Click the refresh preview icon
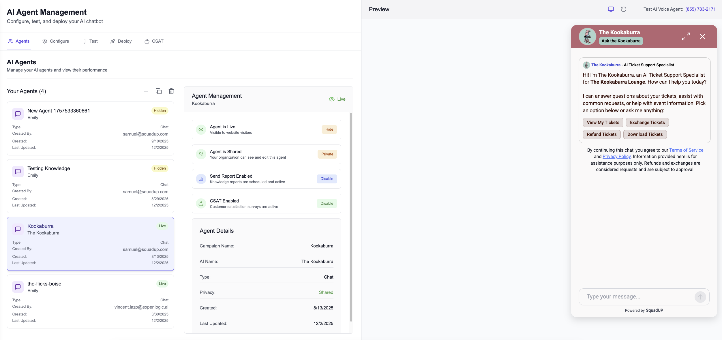The height and width of the screenshot is (340, 722). [623, 9]
